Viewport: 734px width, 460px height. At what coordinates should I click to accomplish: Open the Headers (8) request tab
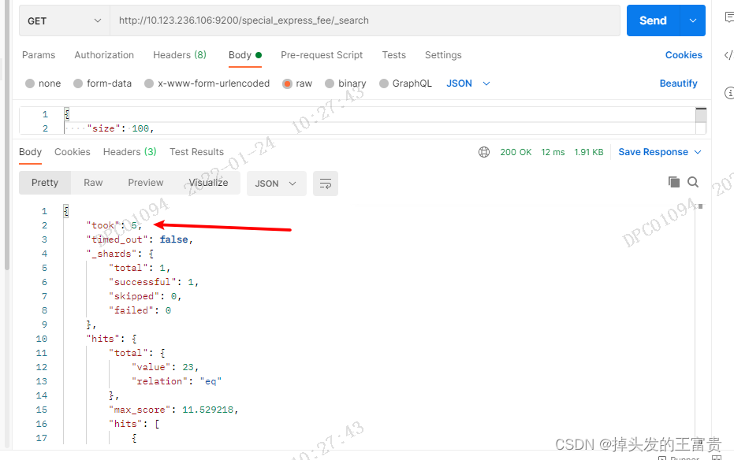(180, 54)
